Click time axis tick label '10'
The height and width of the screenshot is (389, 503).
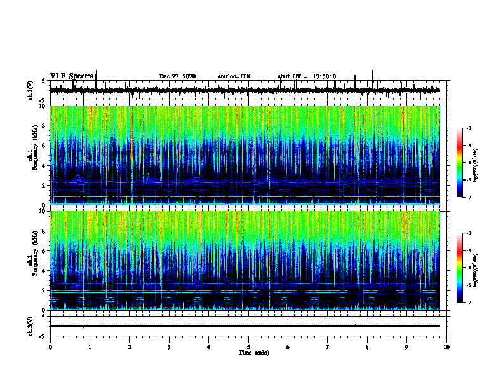[446, 347]
